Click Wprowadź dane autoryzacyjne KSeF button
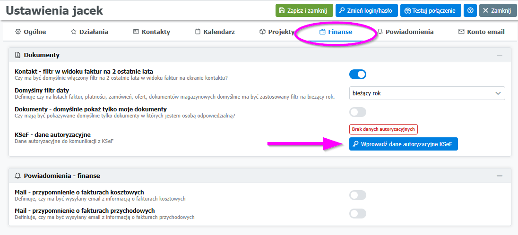 (x=403, y=144)
